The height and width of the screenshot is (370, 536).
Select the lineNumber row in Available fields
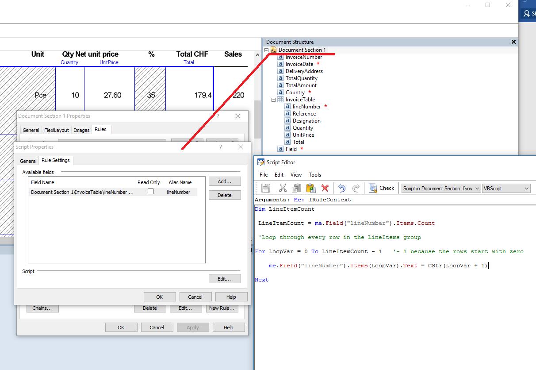pyautogui.click(x=113, y=192)
